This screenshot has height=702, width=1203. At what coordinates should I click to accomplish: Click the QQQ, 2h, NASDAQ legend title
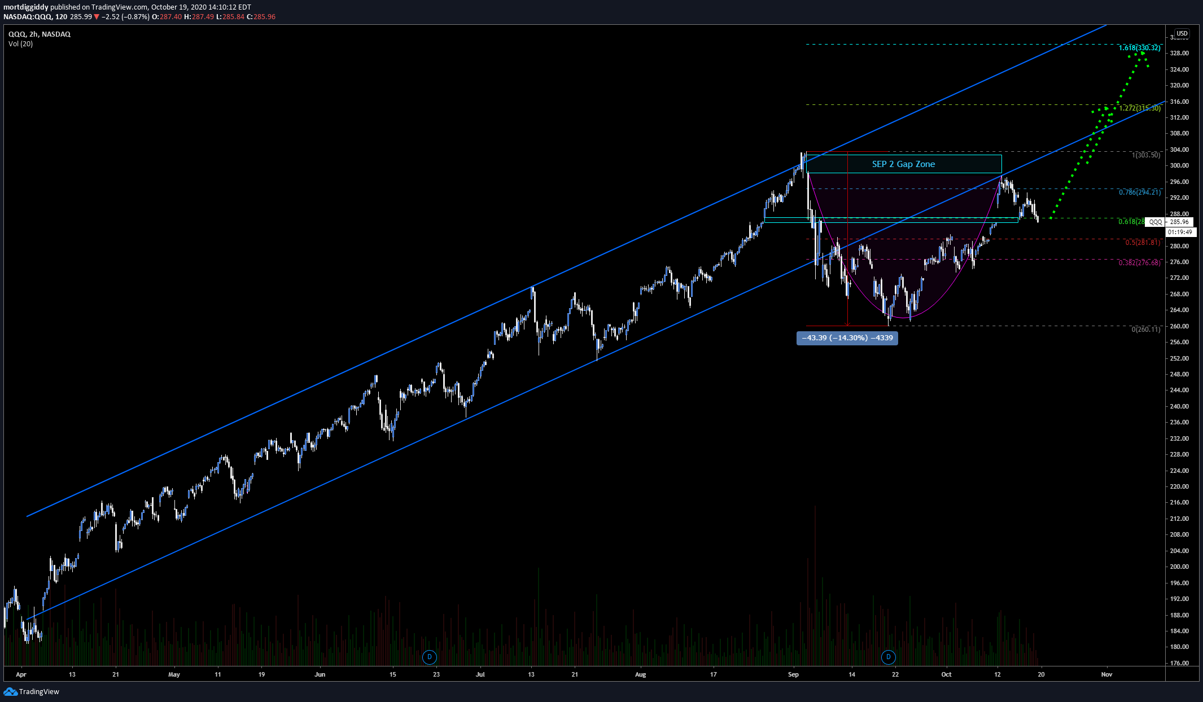point(40,34)
